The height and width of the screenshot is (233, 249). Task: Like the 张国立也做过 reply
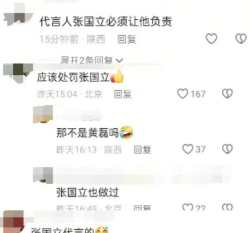(188, 207)
